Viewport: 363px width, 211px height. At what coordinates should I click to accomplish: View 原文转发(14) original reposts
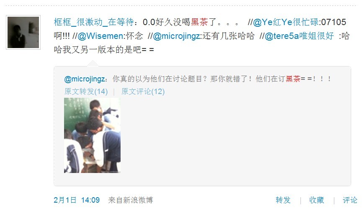point(86,92)
